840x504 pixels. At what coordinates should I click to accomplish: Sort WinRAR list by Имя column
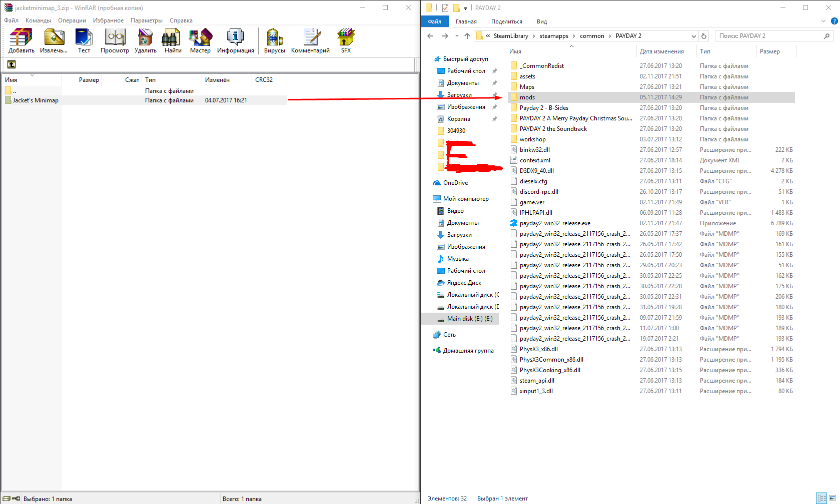pos(32,80)
